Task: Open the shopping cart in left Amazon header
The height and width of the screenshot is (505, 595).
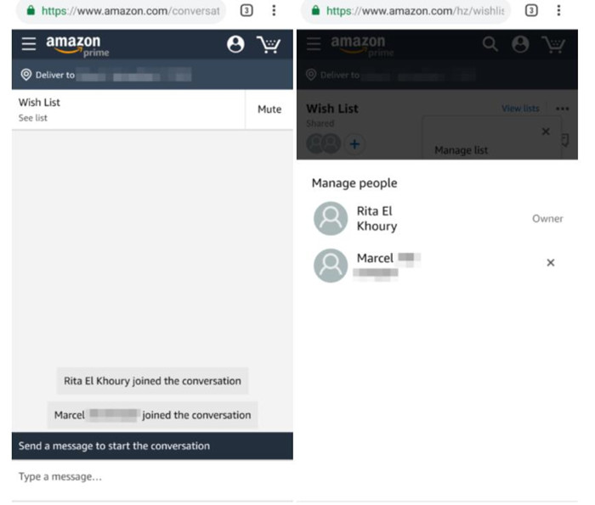Action: click(x=269, y=45)
